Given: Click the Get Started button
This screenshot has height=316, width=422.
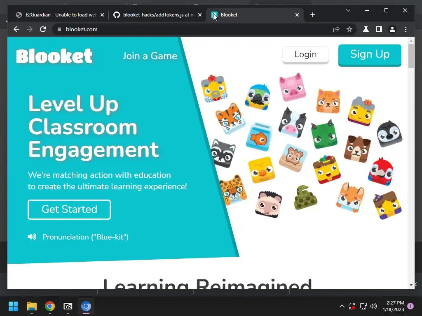Looking at the screenshot, I should [x=69, y=209].
